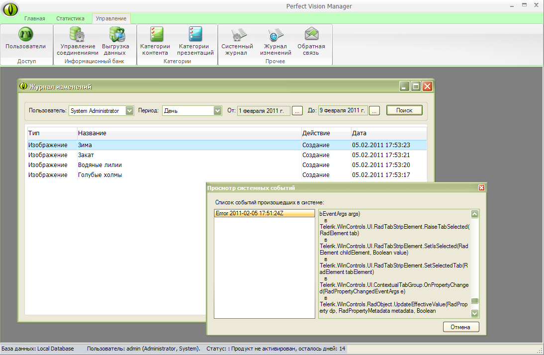Select the Зима row

tap(227, 145)
